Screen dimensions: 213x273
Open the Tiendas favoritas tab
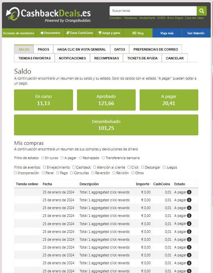pyautogui.click(x=35, y=58)
